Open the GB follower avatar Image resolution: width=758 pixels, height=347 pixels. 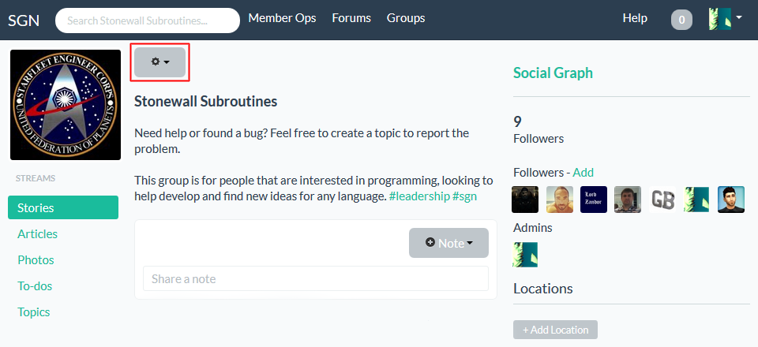pos(662,200)
